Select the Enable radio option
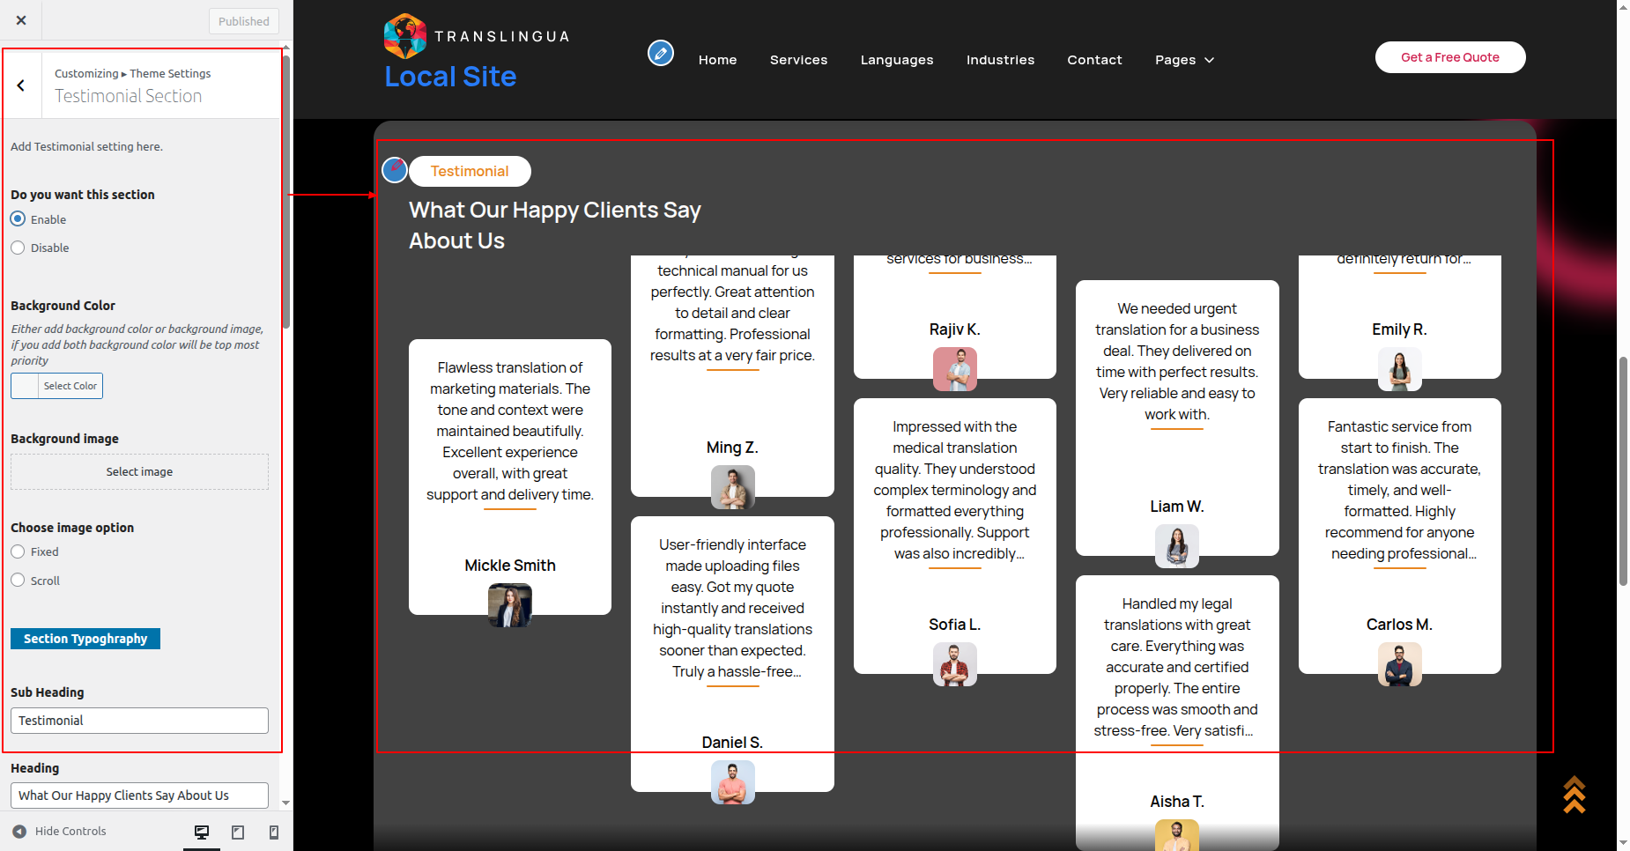 [x=19, y=219]
